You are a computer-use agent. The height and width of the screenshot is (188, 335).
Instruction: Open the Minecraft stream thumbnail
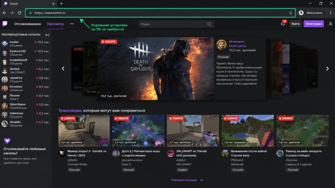248,131
